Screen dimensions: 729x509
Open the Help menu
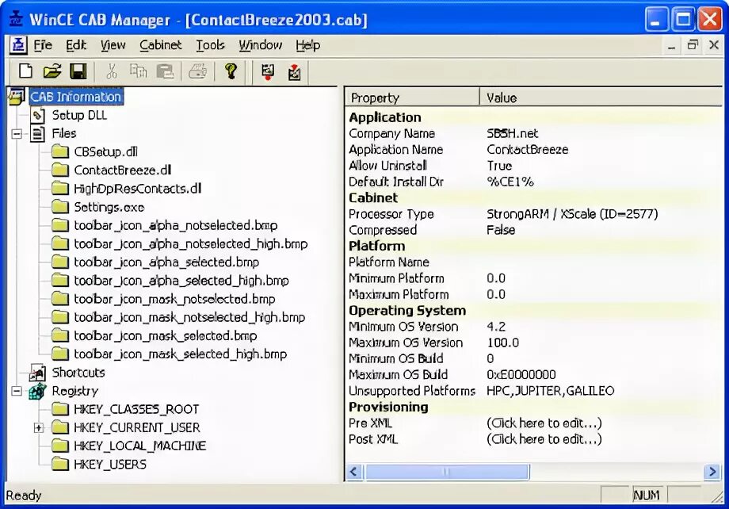coord(307,45)
